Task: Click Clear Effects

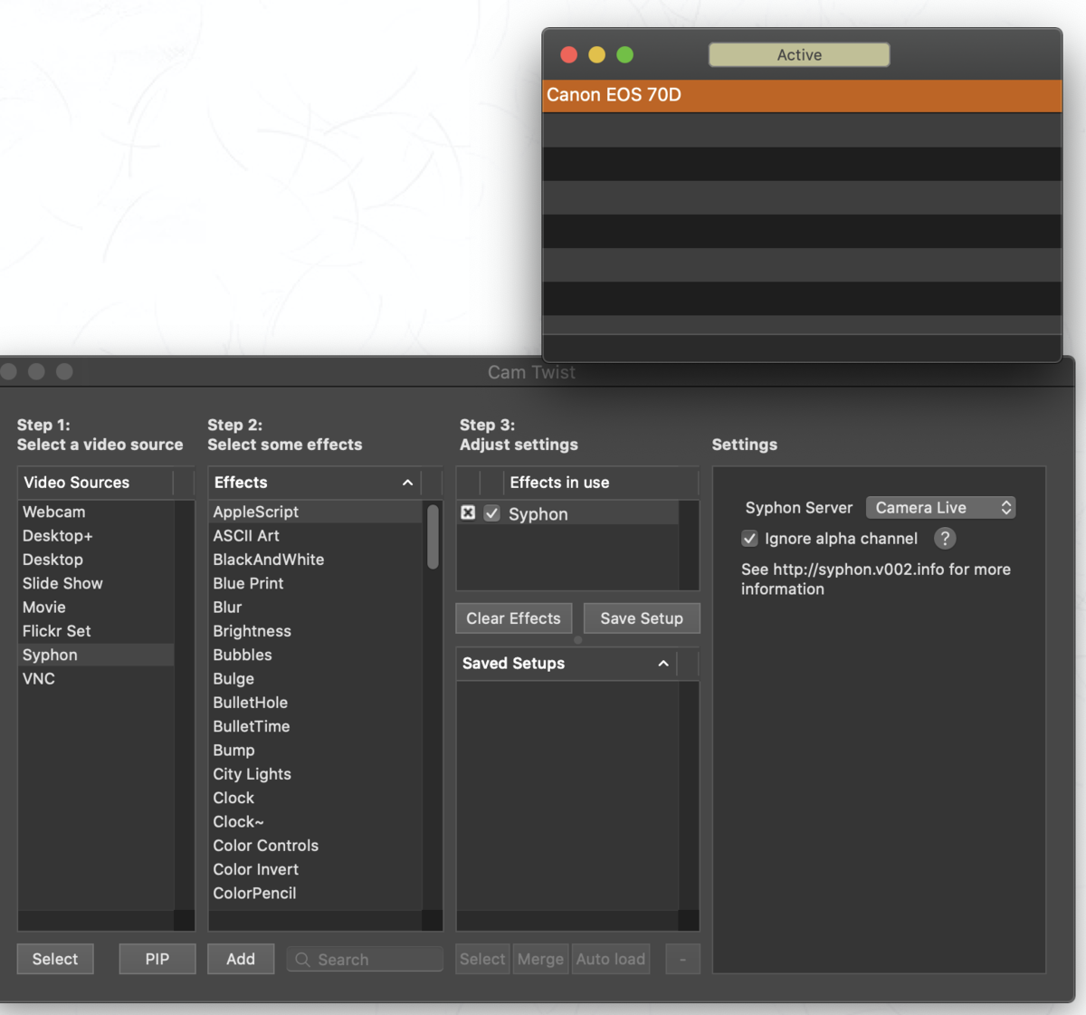Action: [513, 618]
